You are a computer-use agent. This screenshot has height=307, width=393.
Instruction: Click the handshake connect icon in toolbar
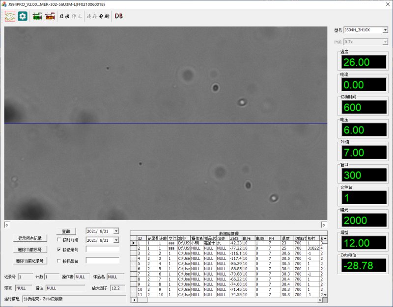(x=10, y=16)
